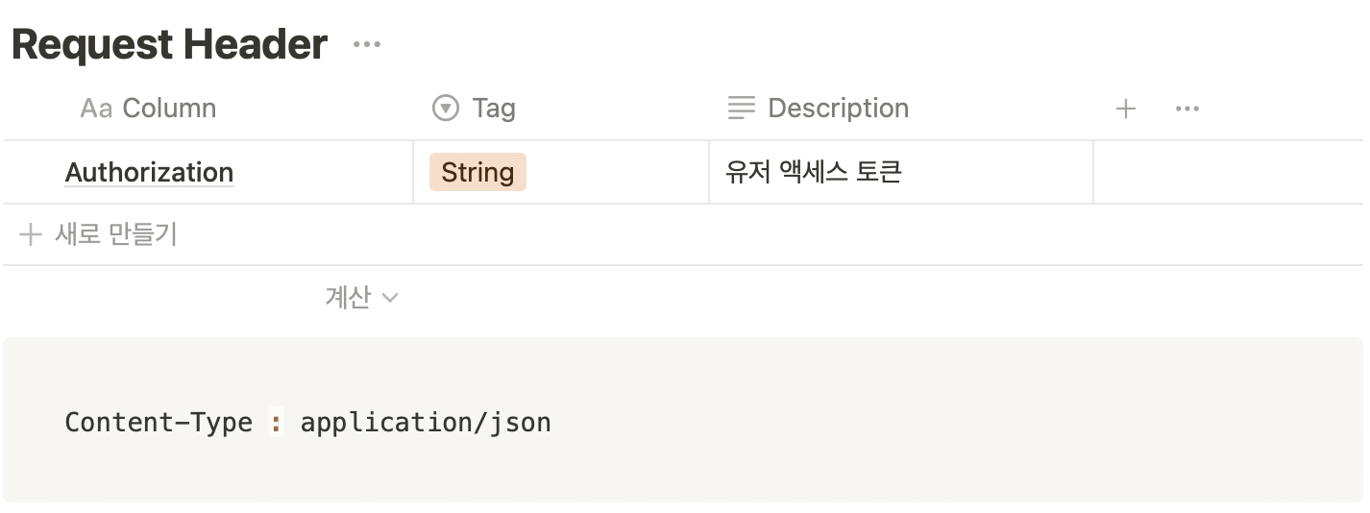Screen dimensions: 1370x513
Task: Click the application/json text in the code block
Action: point(426,423)
